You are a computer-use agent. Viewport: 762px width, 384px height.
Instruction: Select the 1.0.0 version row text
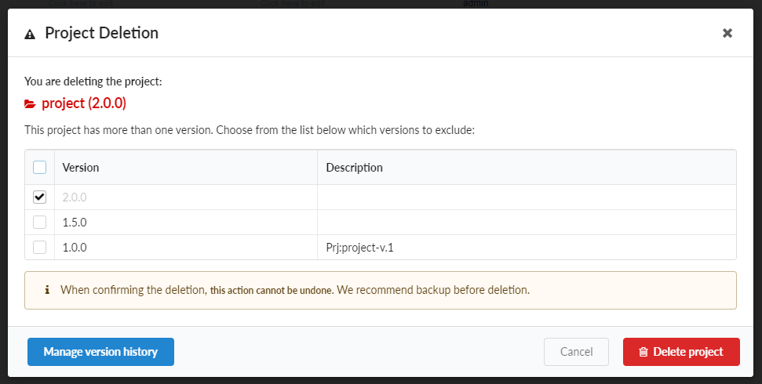pyautogui.click(x=75, y=248)
